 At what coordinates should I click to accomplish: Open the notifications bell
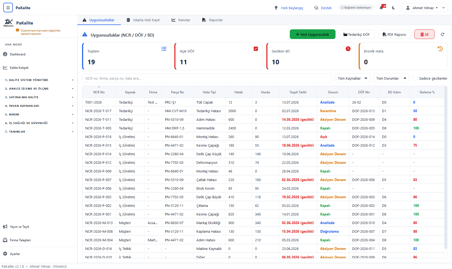tap(382, 8)
